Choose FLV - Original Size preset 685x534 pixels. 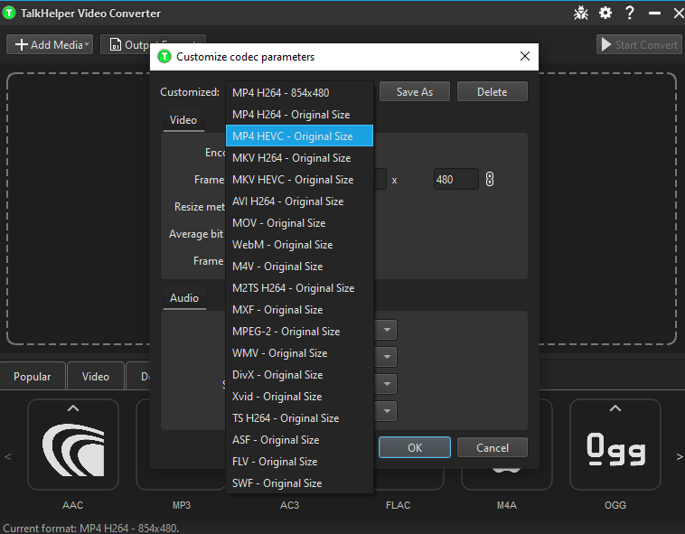pyautogui.click(x=299, y=462)
